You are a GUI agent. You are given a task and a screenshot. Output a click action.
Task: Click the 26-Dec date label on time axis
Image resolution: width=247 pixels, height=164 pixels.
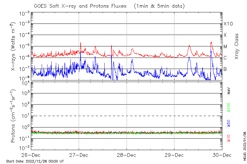click(31, 155)
